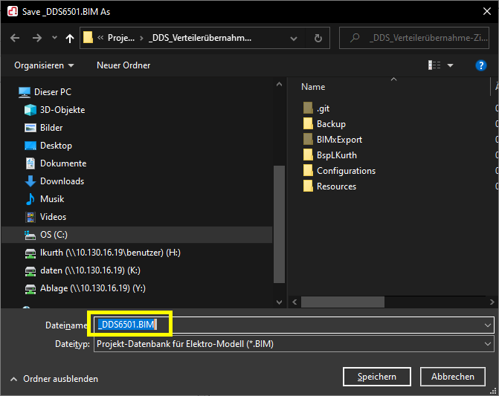
Task: Select the Configurations folder
Action: pos(346,171)
